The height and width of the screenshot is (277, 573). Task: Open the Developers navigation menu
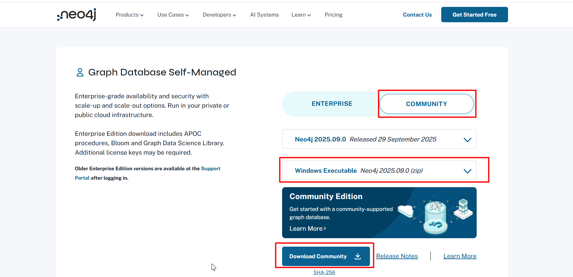pyautogui.click(x=219, y=15)
